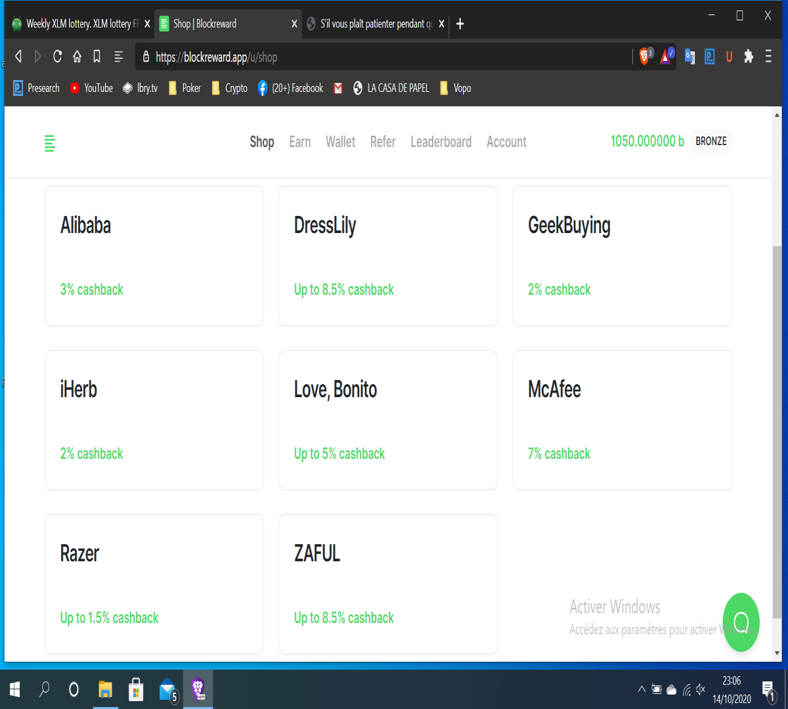Click Brave browser icon in taskbar

198,689
